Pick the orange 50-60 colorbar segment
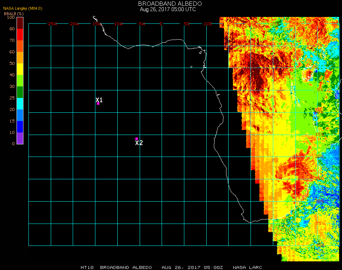 [20, 58]
